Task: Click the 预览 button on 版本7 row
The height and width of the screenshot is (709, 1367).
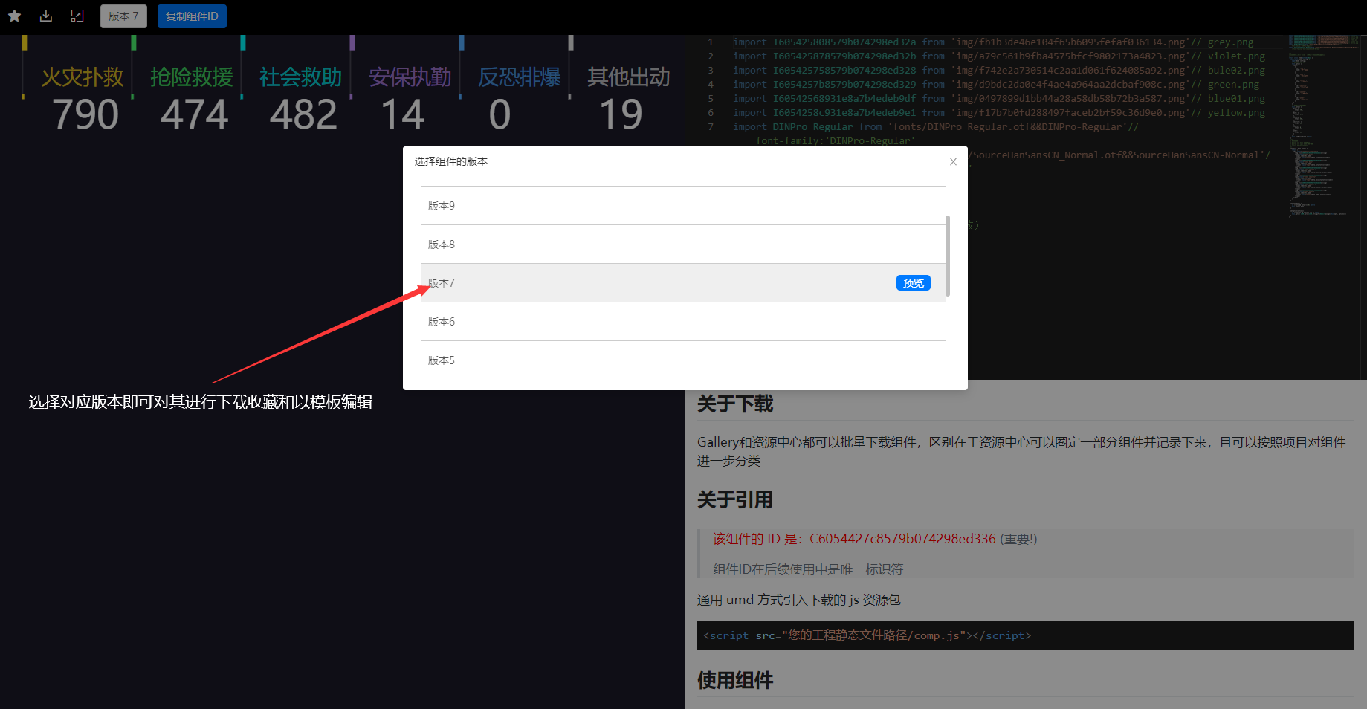Action: pos(913,283)
